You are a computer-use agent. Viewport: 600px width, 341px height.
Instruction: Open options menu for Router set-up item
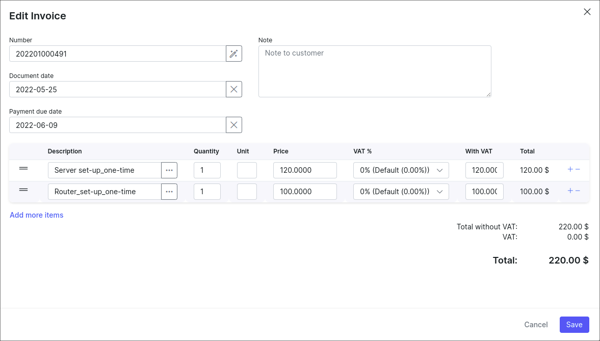[x=169, y=191]
